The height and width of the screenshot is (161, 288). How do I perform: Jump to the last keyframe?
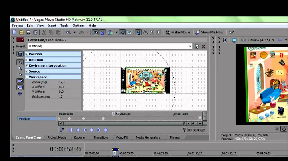[x=92, y=130]
